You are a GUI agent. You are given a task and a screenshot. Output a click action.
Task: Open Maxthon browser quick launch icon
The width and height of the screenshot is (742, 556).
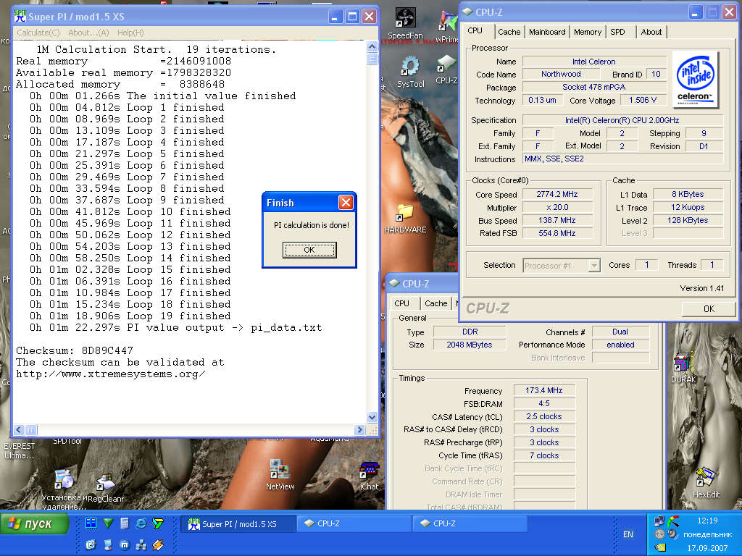coord(125,546)
